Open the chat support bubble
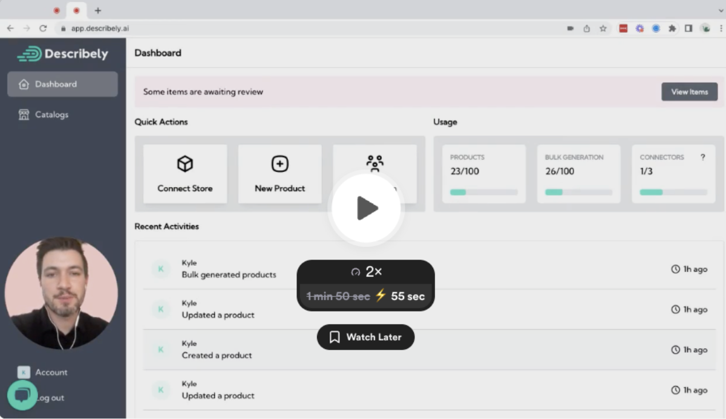 (22, 395)
